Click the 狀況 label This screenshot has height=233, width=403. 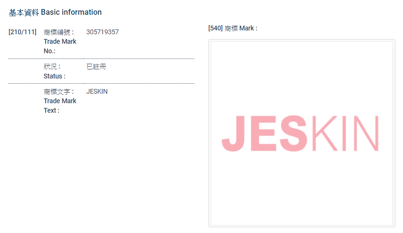[52, 67]
